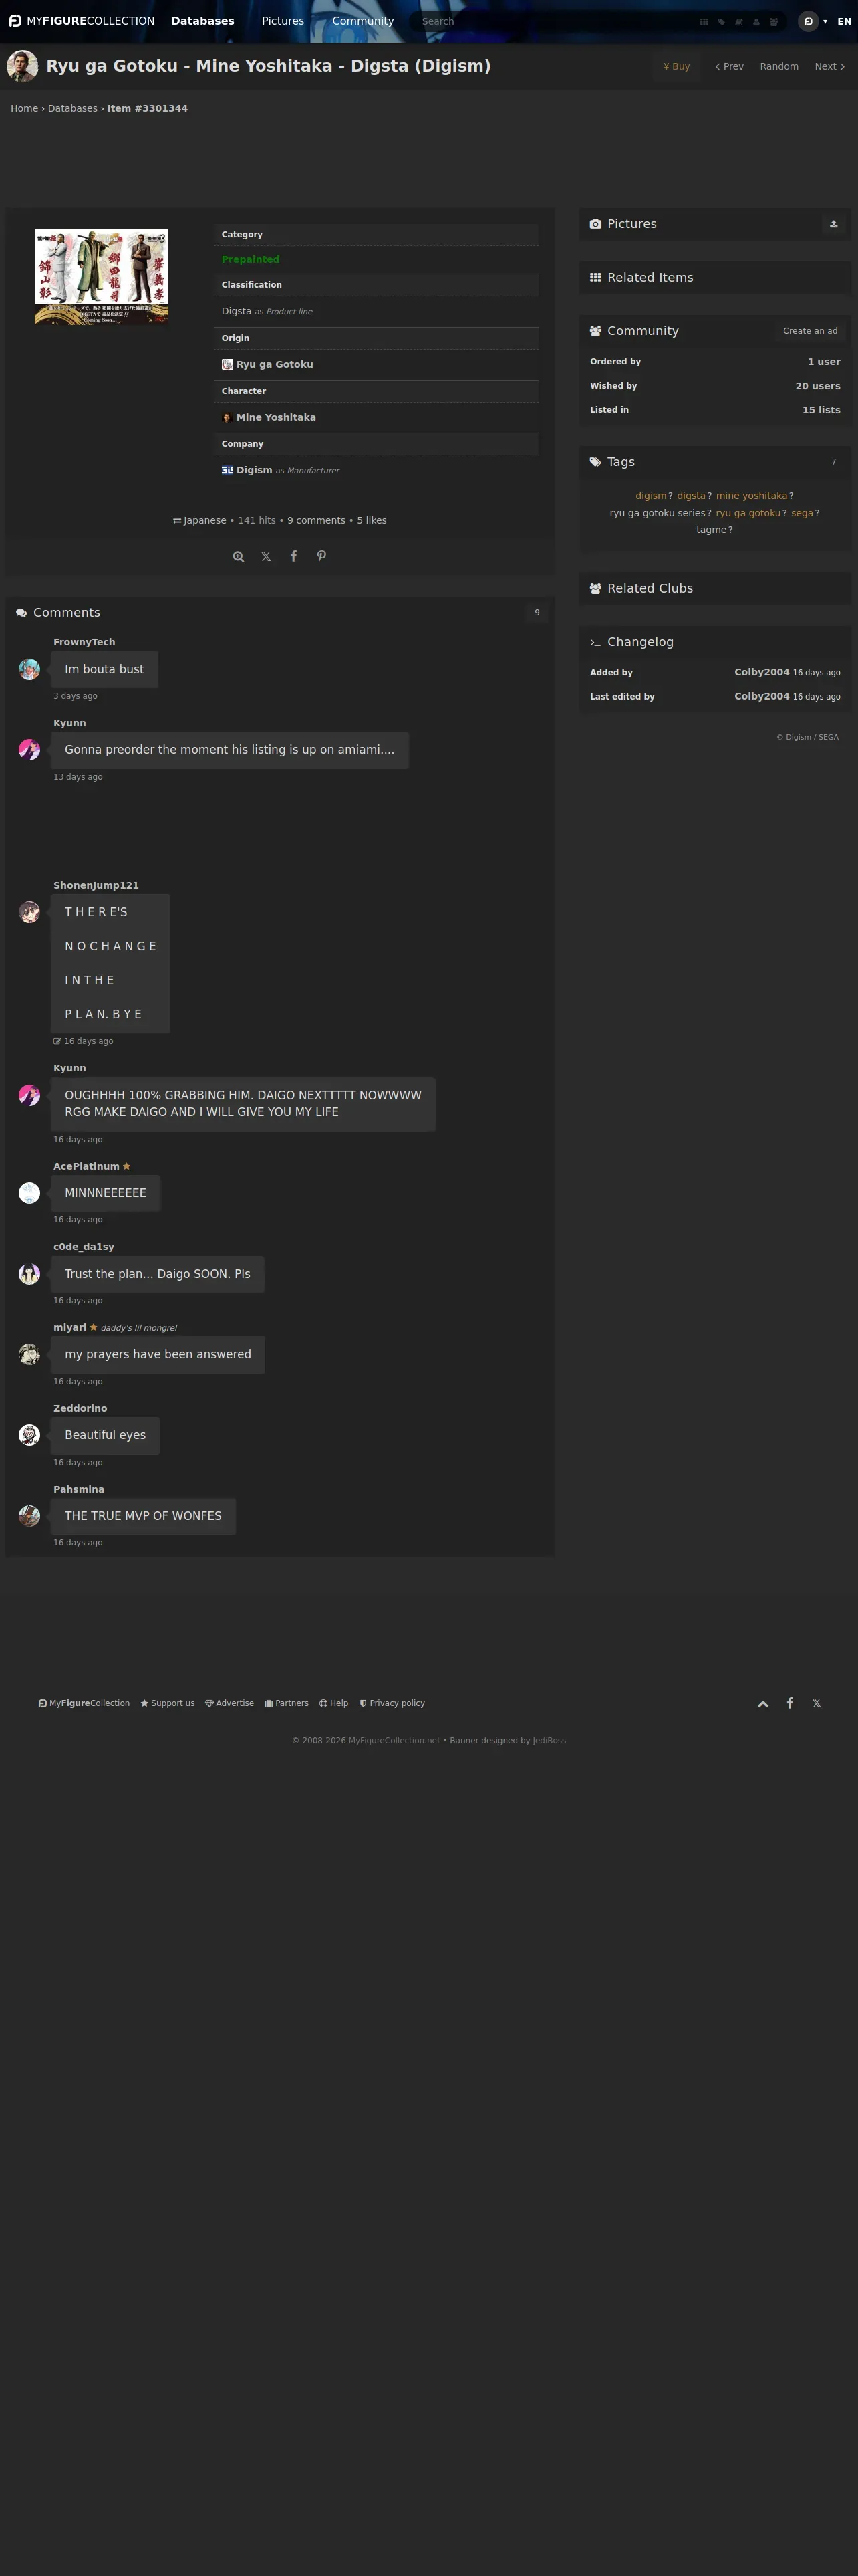Open the Databases menu
This screenshot has width=858, height=2576.
(202, 21)
